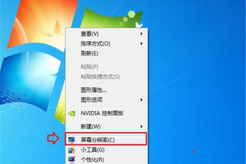Expand the 图形选项 submenu arrow
Screen dimensions: 246x164
[141, 100]
